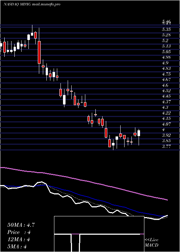Click the 5.35 price axis label
Screen dimensions: 180x252
[166, 30]
